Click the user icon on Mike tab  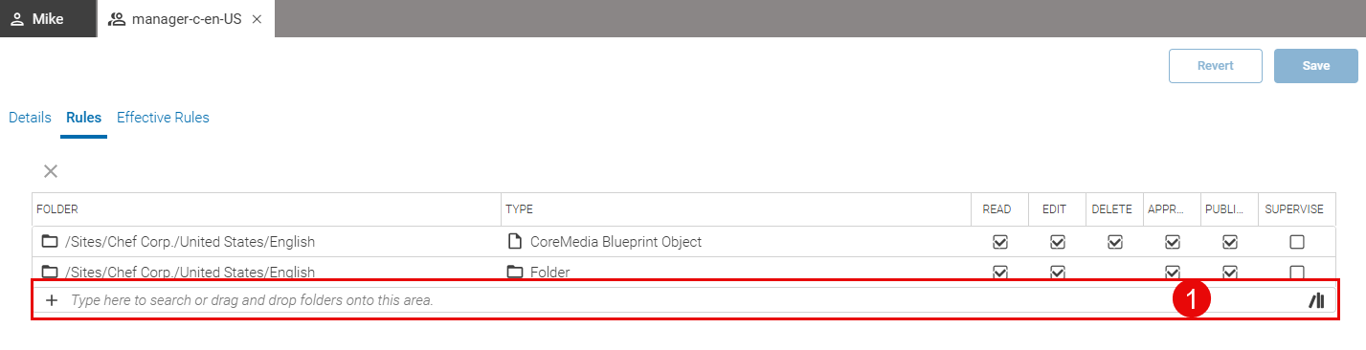click(x=17, y=19)
